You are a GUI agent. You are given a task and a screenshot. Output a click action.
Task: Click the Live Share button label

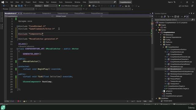(x=185, y=6)
